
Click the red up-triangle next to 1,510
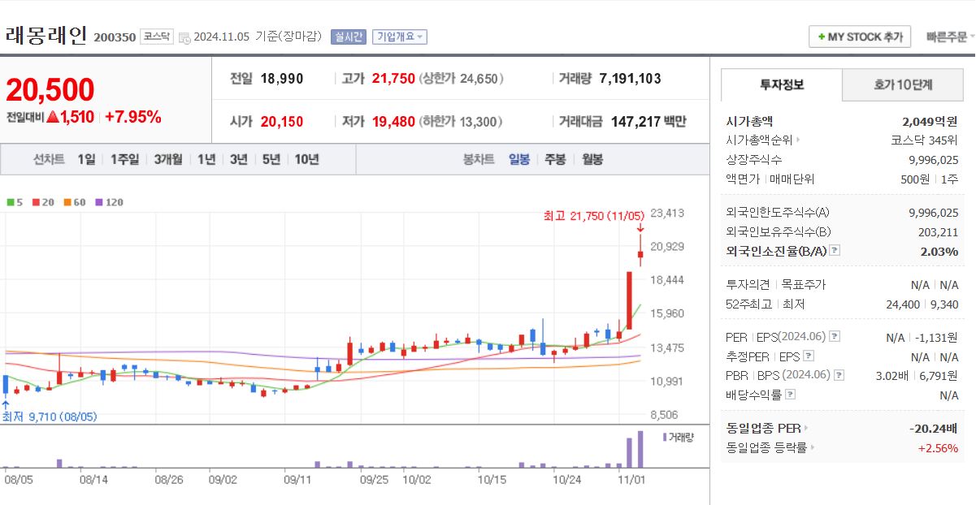53,117
